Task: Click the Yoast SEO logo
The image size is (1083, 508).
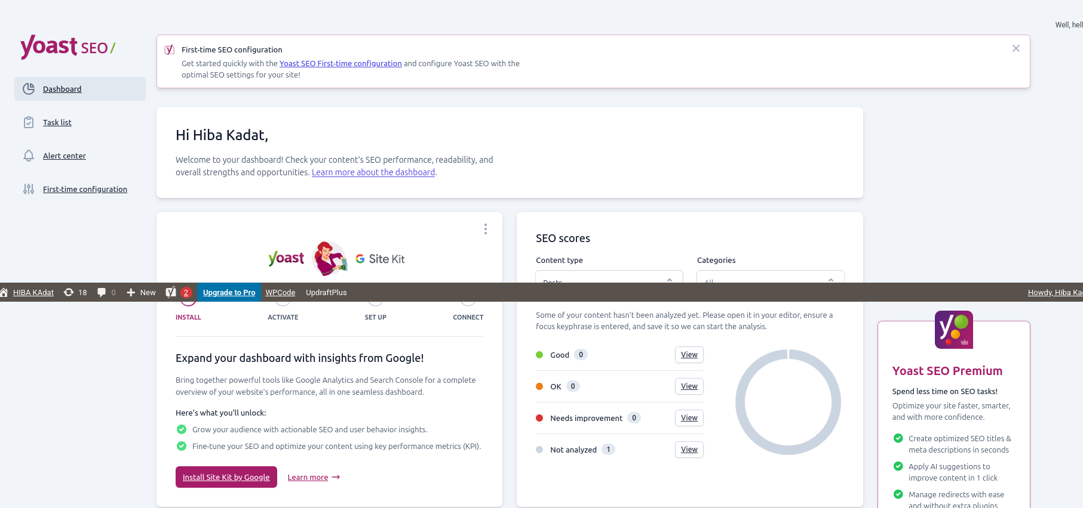Action: [x=68, y=47]
